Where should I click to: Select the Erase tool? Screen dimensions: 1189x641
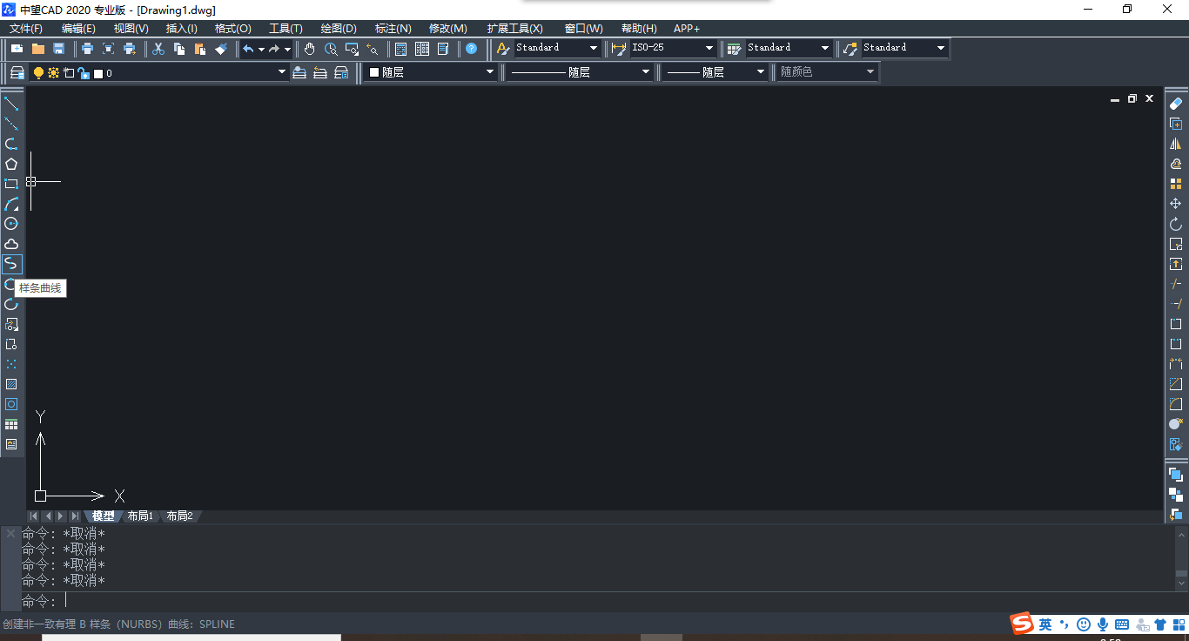[x=1176, y=104]
